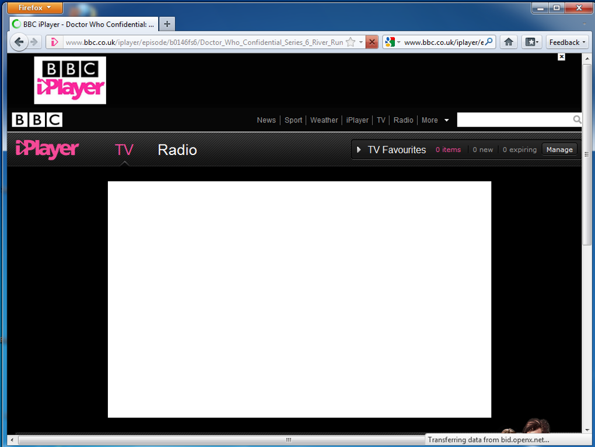Open the iPlayer link in BBC nav
The height and width of the screenshot is (447, 595).
tap(357, 120)
